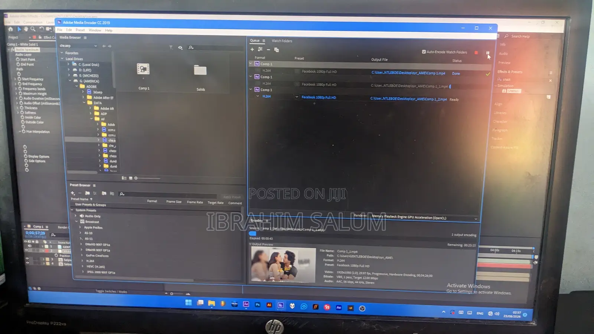Open After Effects from the Windows taskbar
The image size is (594, 334).
pyautogui.click(x=246, y=304)
